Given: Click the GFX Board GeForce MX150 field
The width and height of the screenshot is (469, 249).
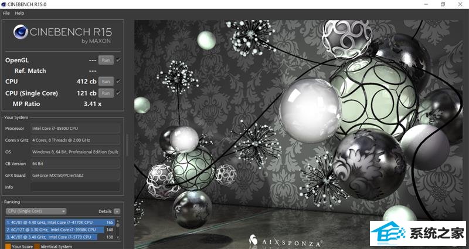Looking at the screenshot, I should click(x=76, y=175).
